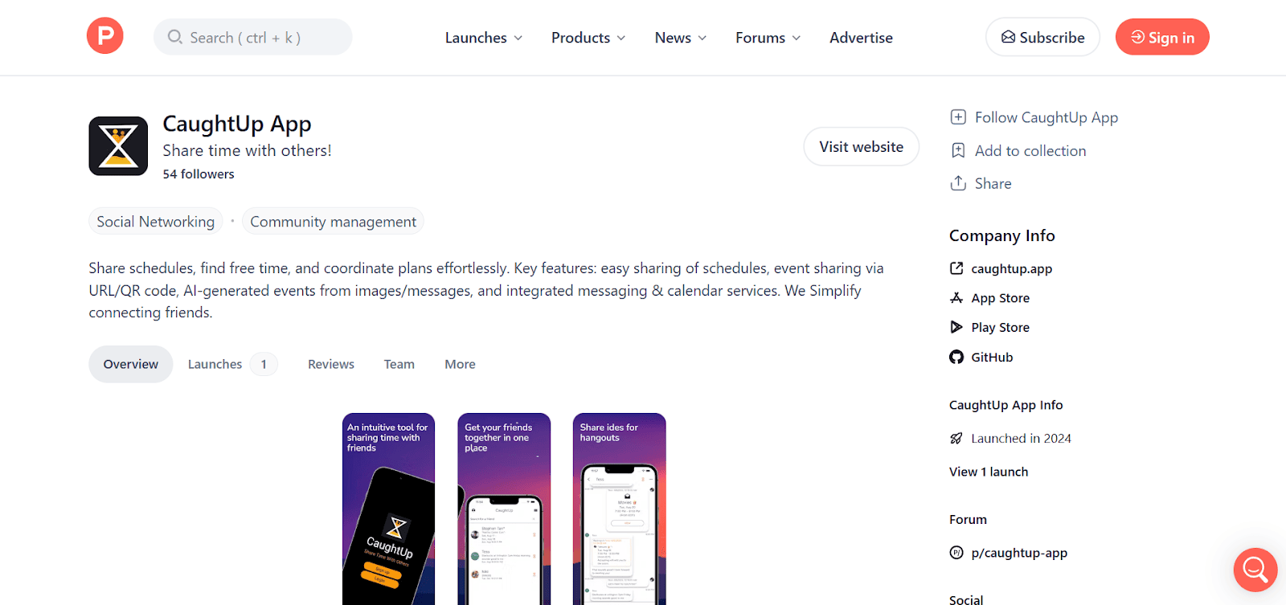Click the Share upload icon

958,183
